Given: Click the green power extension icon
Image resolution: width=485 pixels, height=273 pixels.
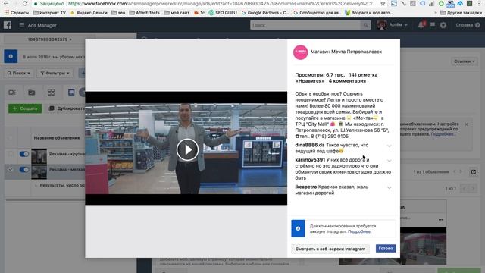Looking at the screenshot, I should [441, 4].
